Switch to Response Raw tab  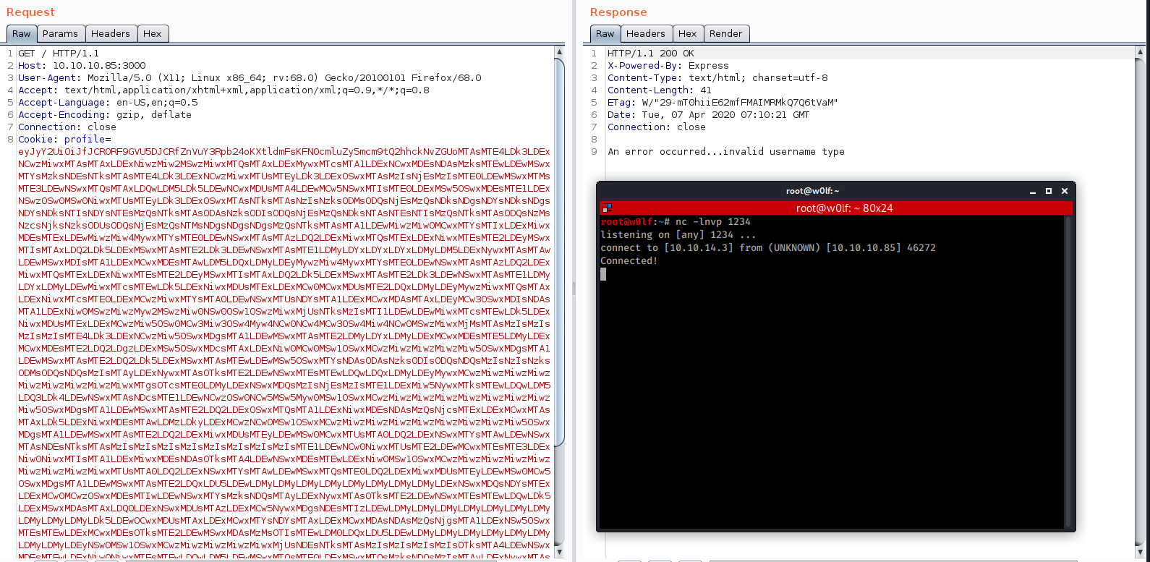605,33
